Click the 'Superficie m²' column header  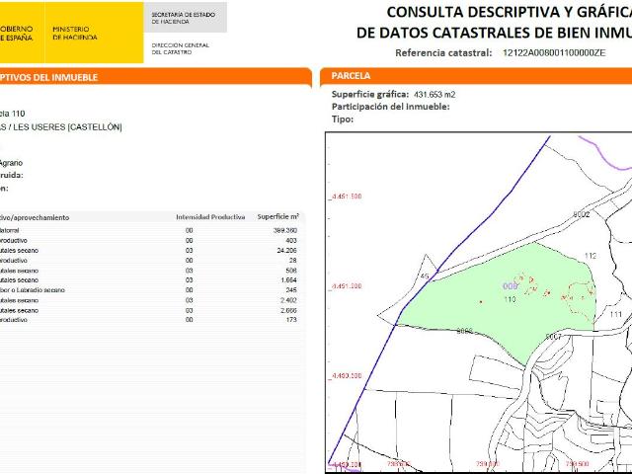[x=278, y=217]
